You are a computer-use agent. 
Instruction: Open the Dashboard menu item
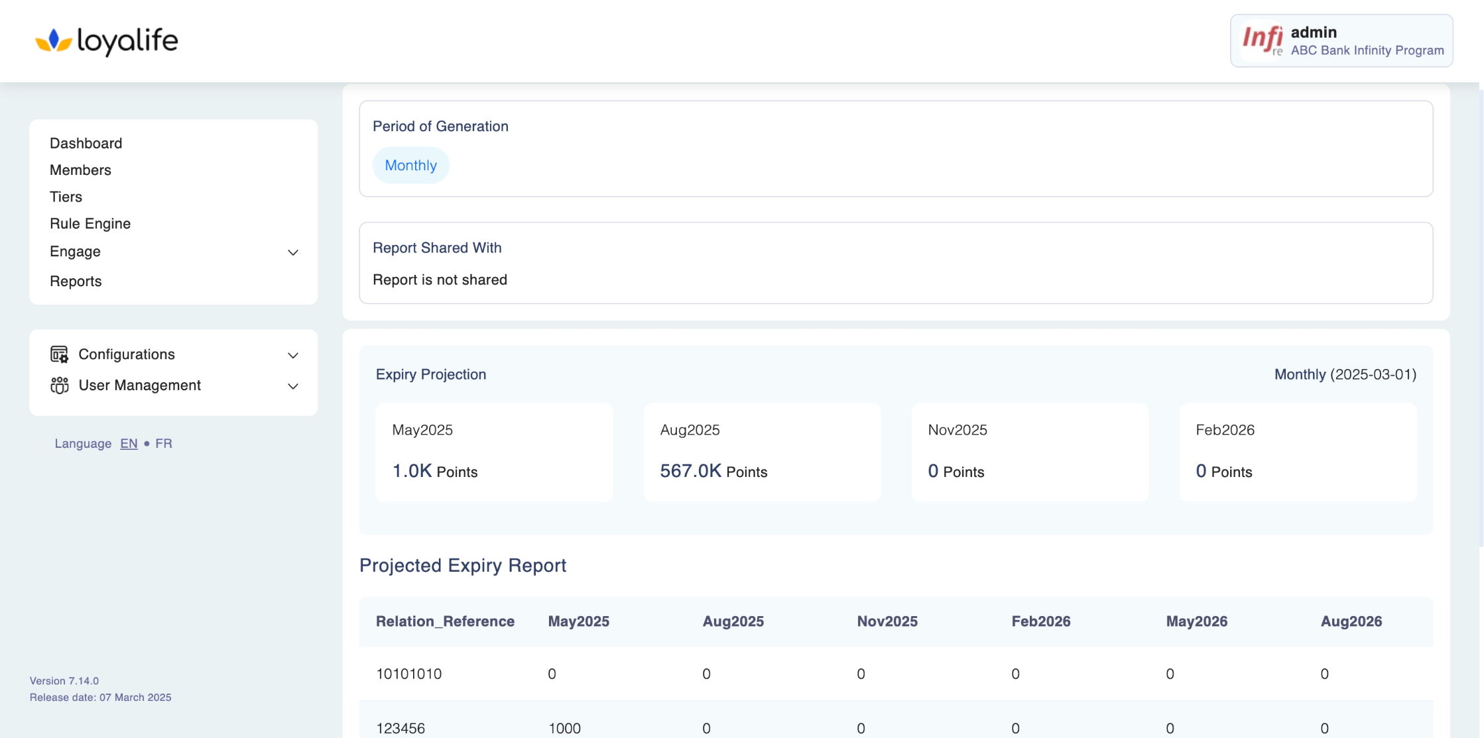point(86,143)
